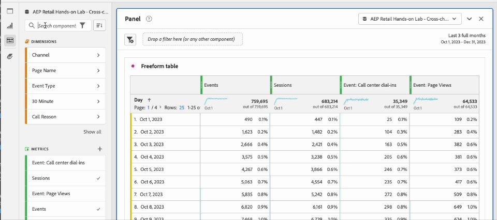This screenshot has width=497, height=220.
Task: Expand the 30 Minute dimension chevron
Action: 98,101
